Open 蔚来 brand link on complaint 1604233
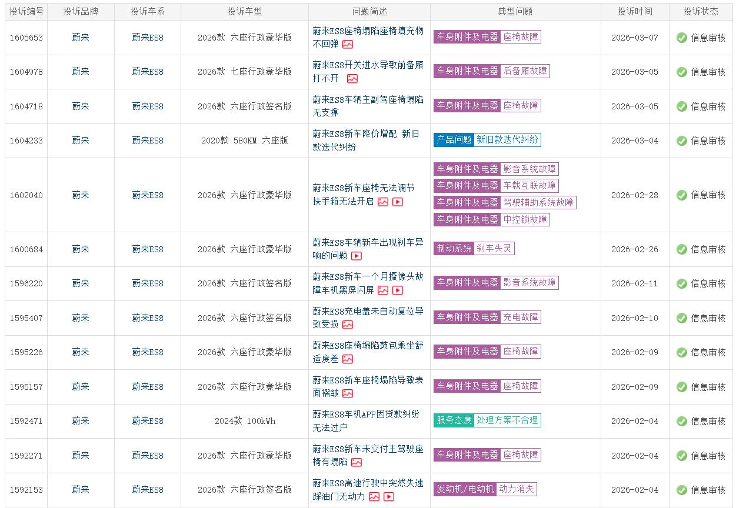This screenshot has width=736, height=508. point(81,141)
